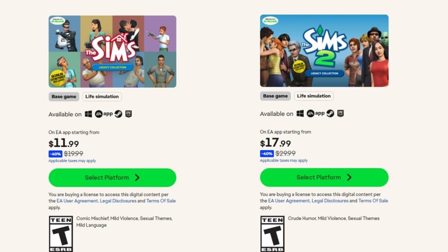Click the Epic Games icon for The Sims

tap(129, 114)
